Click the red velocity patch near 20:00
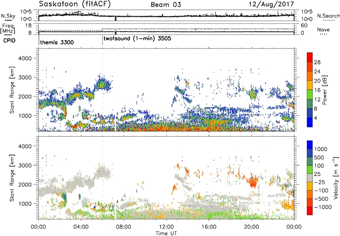Screen dimensions: 340x236 (x=253, y=181)
